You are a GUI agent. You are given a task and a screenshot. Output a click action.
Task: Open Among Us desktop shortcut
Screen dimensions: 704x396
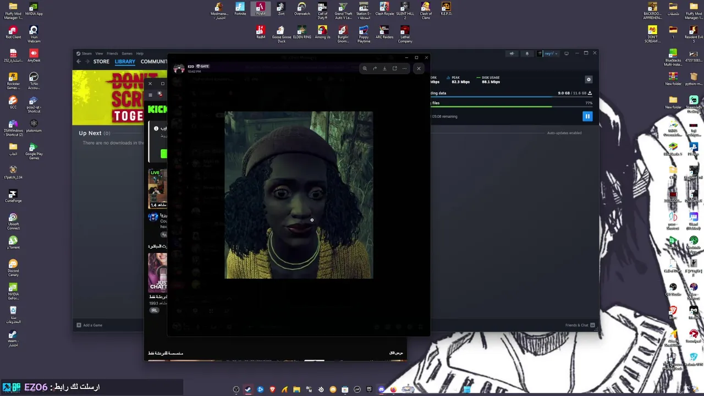(322, 32)
